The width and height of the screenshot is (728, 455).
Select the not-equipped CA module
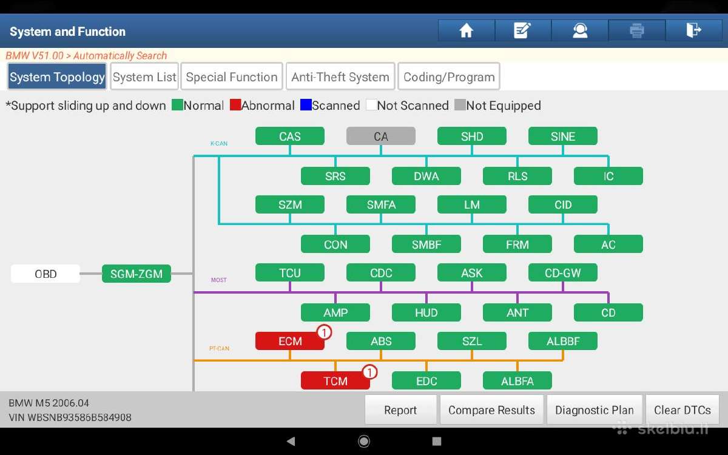[381, 136]
